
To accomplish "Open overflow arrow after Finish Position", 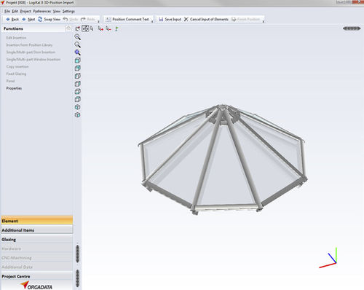I will (264, 21).
